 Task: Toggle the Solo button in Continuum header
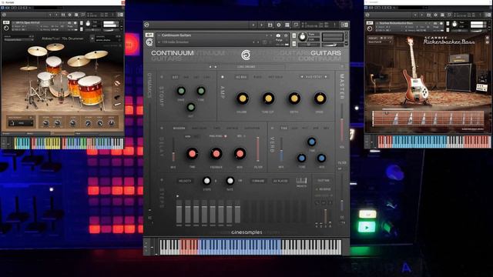[x=294, y=35]
